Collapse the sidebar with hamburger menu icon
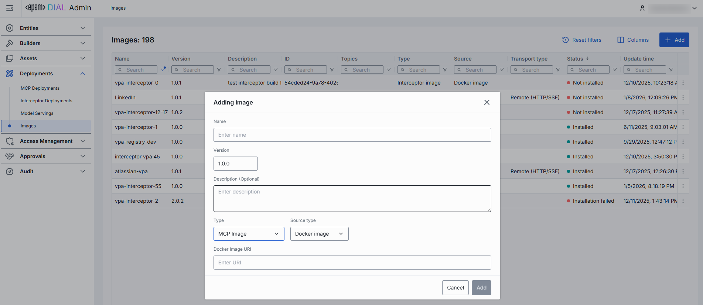 click(10, 8)
